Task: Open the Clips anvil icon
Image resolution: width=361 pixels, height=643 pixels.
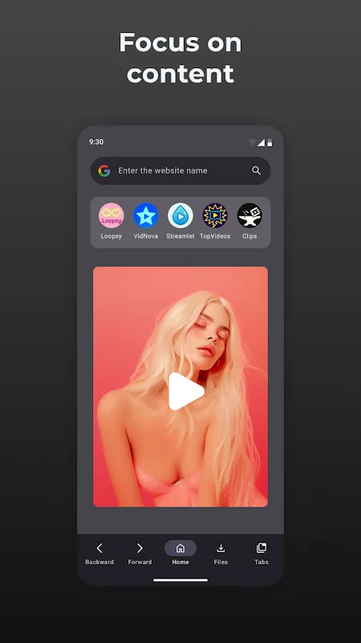Action: pos(249,215)
